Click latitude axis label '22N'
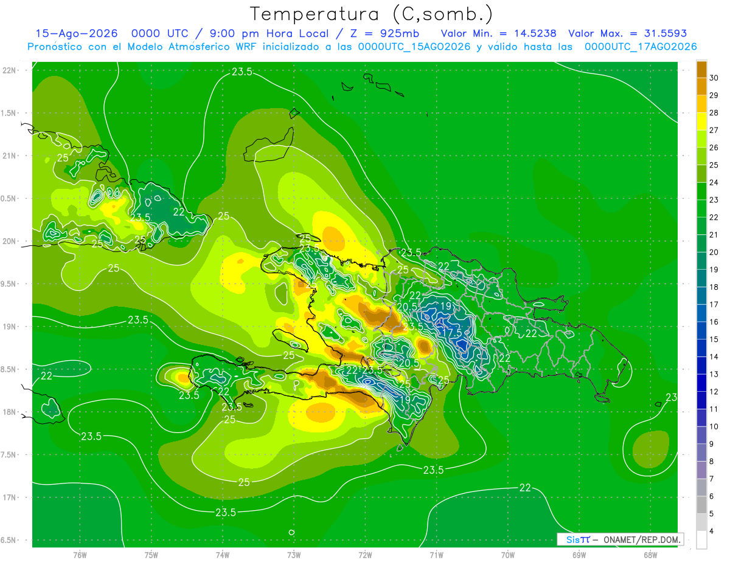 (10, 70)
